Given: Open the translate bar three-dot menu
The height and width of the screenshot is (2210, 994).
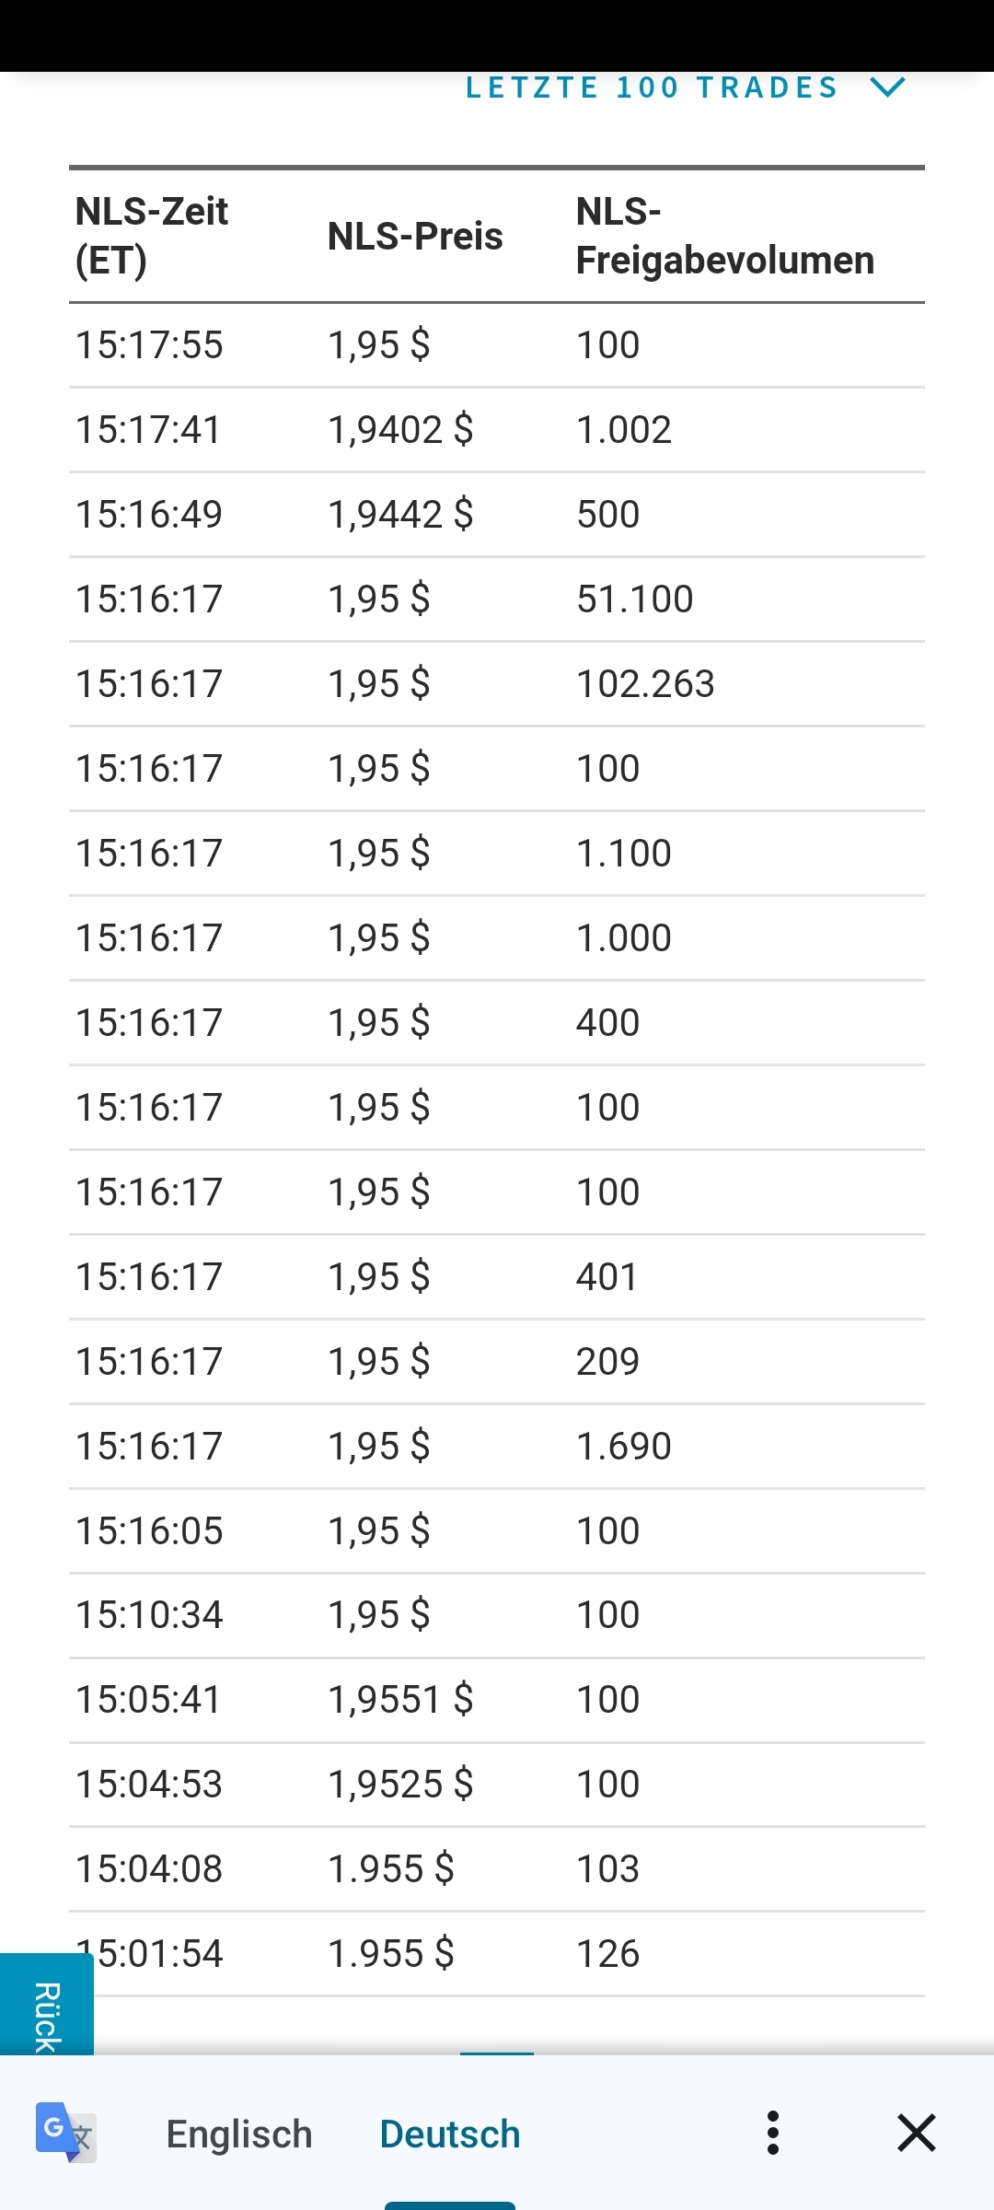Looking at the screenshot, I should click(x=773, y=2133).
